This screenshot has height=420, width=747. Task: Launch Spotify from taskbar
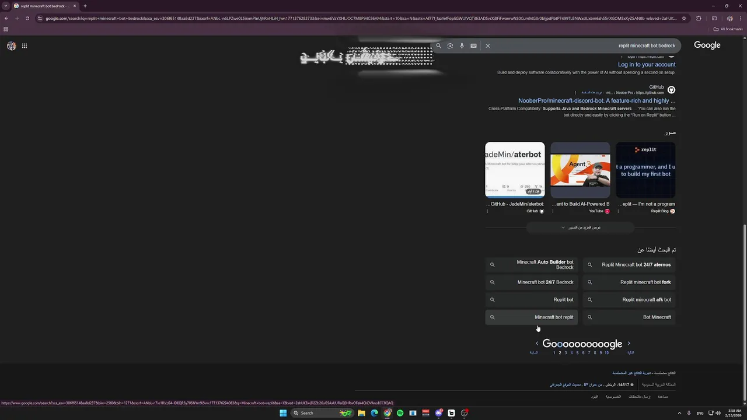pyautogui.click(x=400, y=413)
